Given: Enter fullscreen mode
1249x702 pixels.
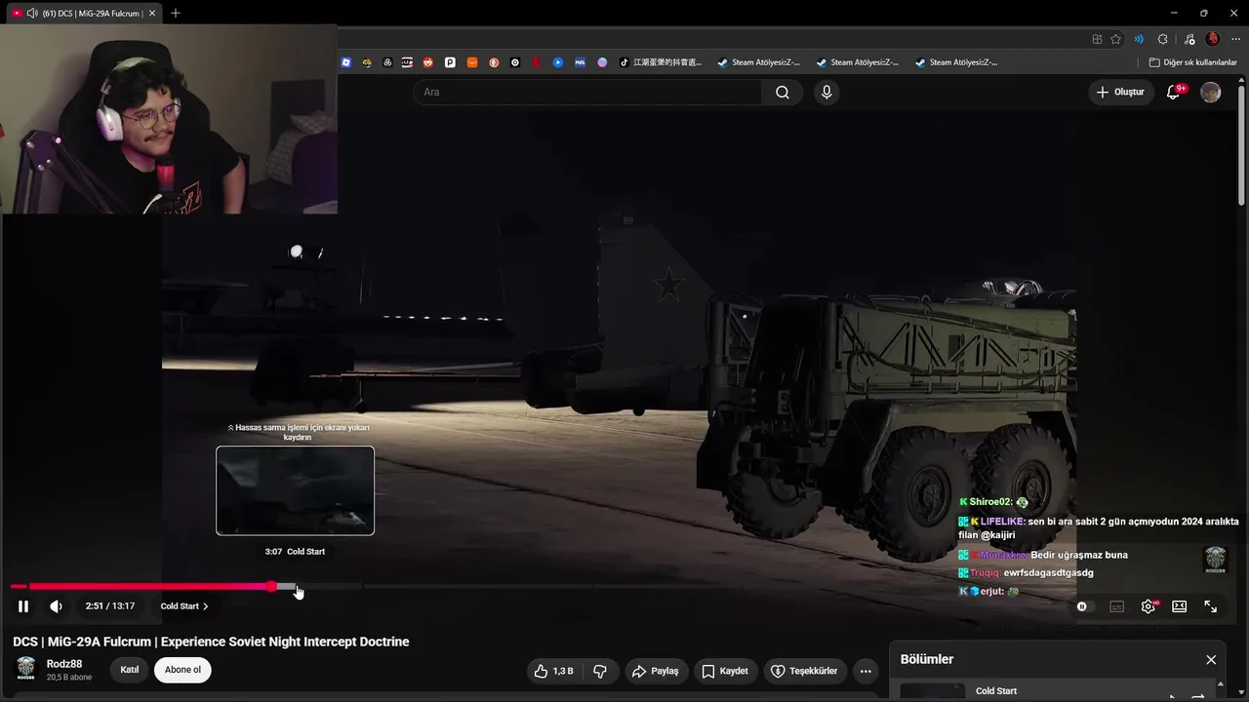Looking at the screenshot, I should 1211,606.
